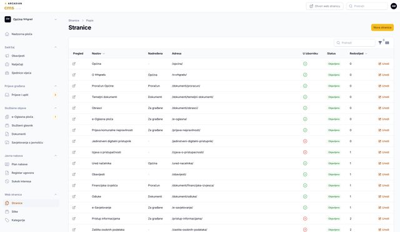
Task: Click Uredi for the Općina row
Action: pos(384,64)
